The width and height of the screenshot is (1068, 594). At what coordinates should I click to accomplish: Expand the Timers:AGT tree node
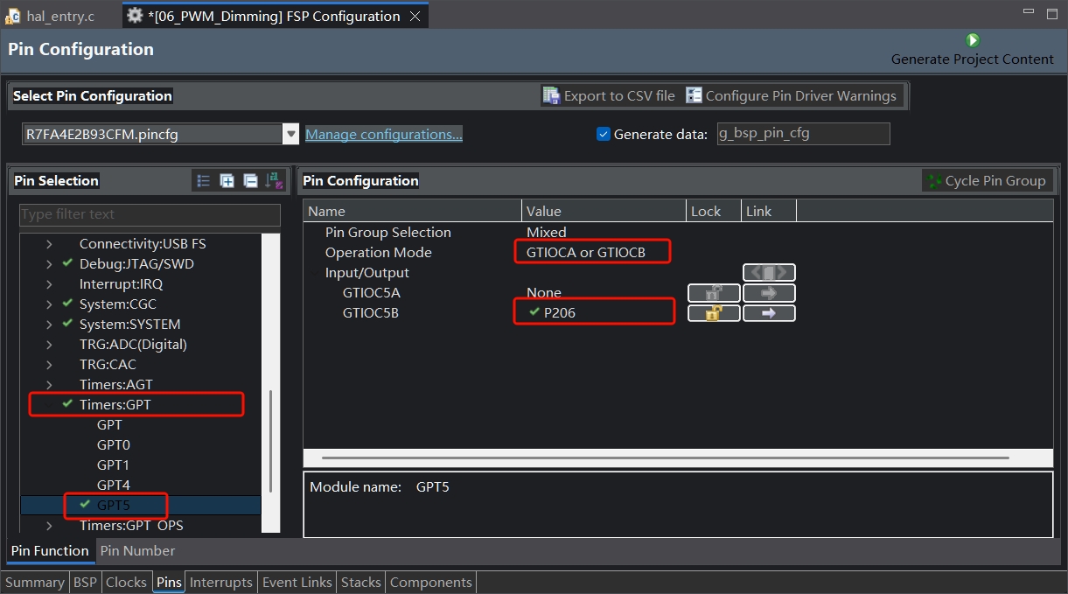click(49, 385)
